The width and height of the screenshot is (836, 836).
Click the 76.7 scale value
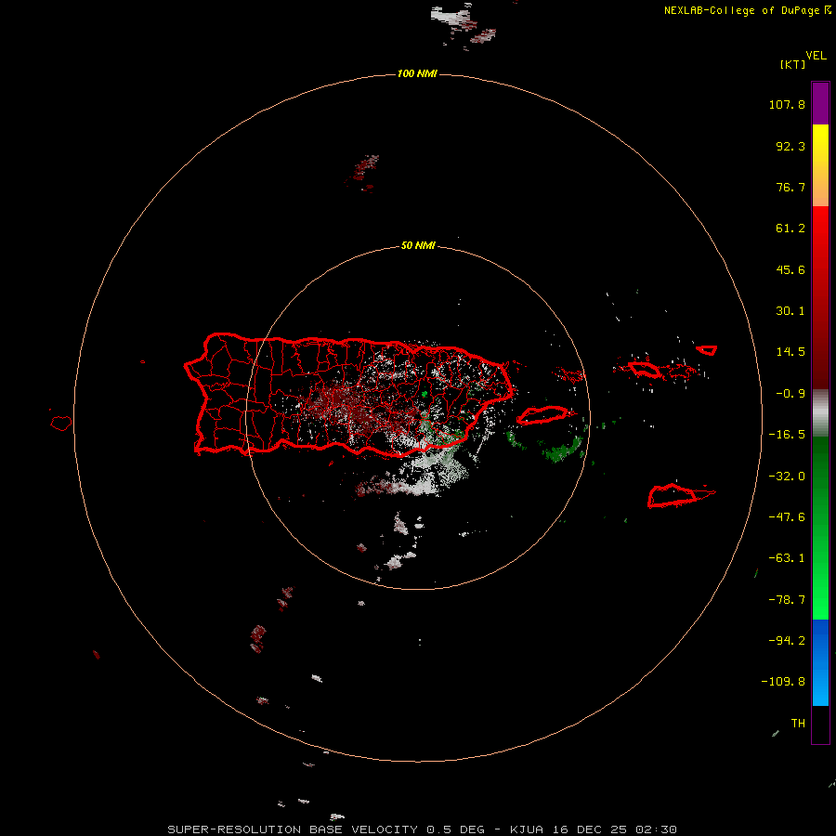pyautogui.click(x=790, y=187)
